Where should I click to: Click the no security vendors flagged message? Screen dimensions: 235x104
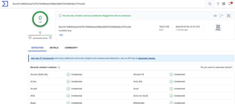point(97,16)
